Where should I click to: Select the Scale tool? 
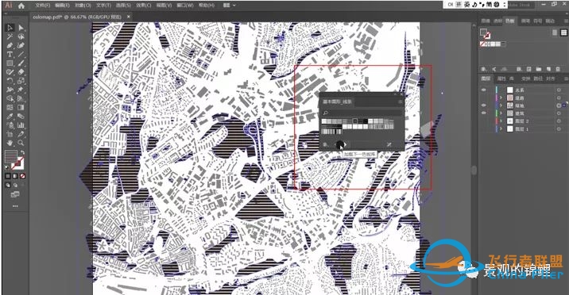(21, 81)
